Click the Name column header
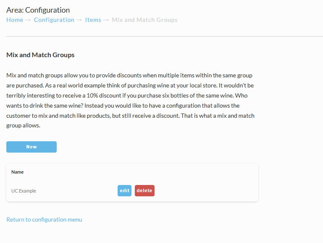 (x=18, y=172)
